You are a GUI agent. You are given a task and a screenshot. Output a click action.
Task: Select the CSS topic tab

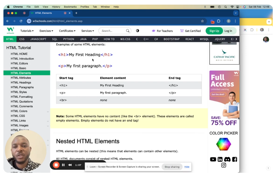tap(22, 39)
